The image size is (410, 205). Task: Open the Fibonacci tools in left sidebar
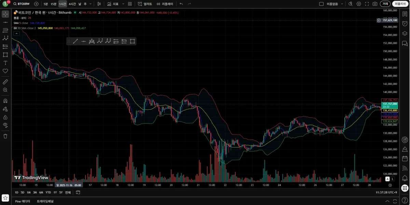coord(5,30)
